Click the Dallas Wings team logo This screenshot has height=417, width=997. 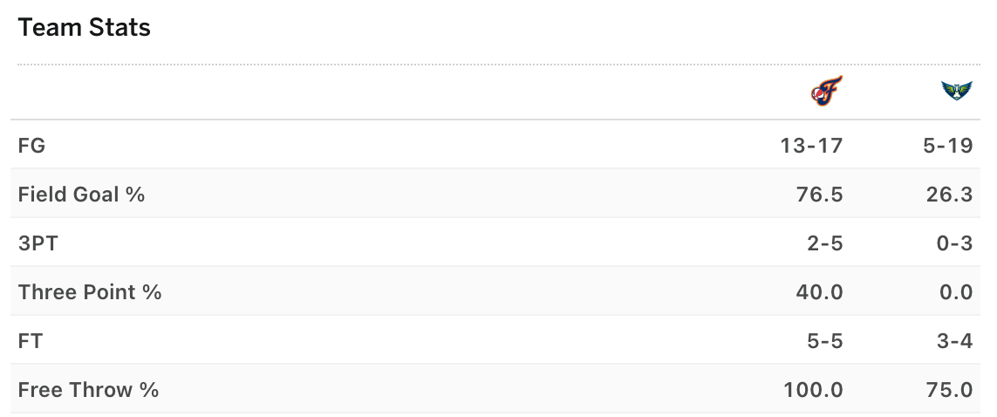(x=957, y=91)
